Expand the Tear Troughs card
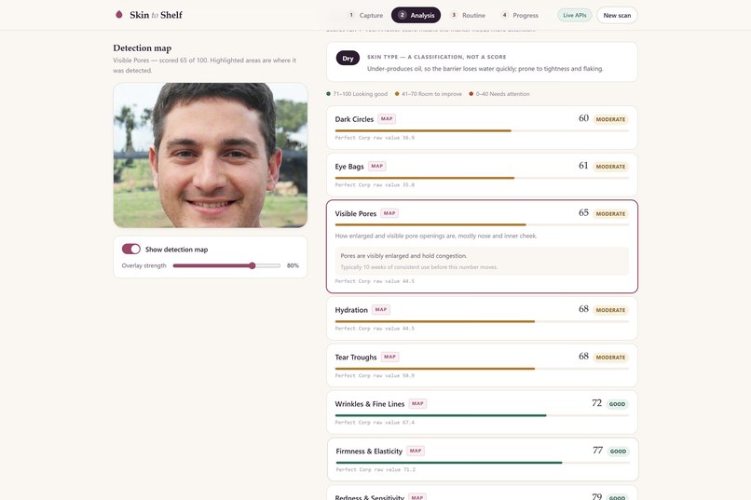The height and width of the screenshot is (500, 751). coord(482,366)
